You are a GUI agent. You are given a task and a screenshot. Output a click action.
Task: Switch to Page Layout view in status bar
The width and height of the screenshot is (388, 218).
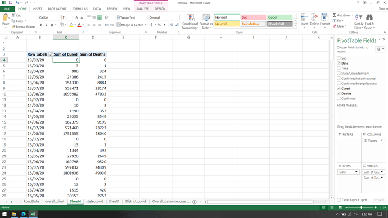click(x=332, y=208)
